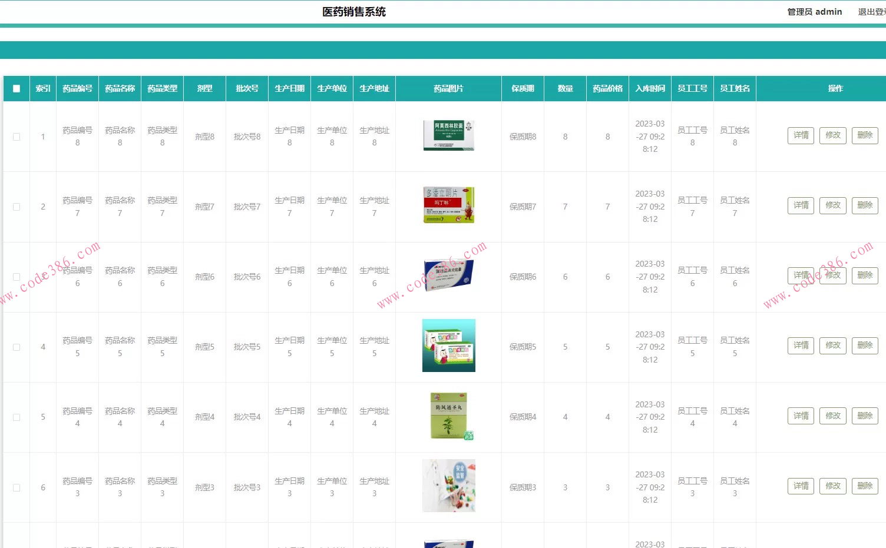View the 阿莫西林胶囊 medicine thumbnail
The height and width of the screenshot is (548, 886).
click(448, 135)
